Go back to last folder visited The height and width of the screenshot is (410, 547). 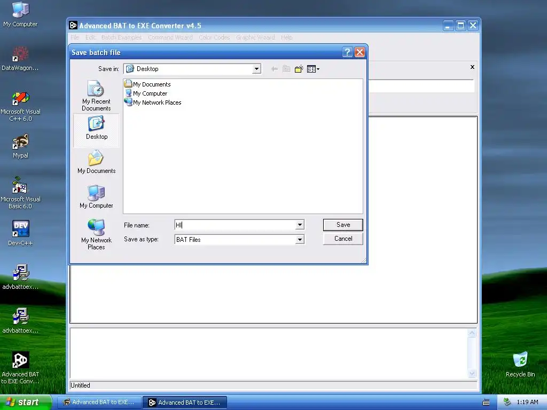[x=274, y=69]
